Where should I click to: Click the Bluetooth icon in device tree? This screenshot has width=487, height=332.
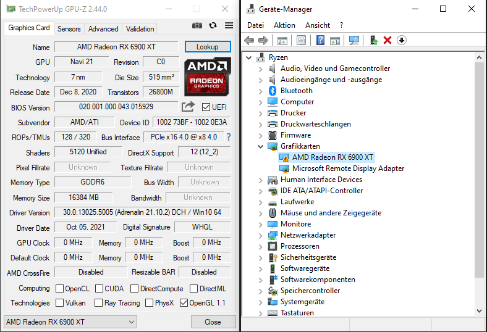[x=273, y=91]
